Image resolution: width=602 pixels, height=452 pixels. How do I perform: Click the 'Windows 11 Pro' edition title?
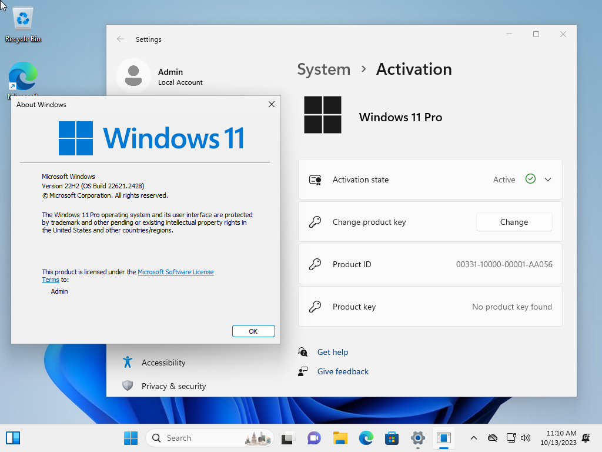[400, 117]
